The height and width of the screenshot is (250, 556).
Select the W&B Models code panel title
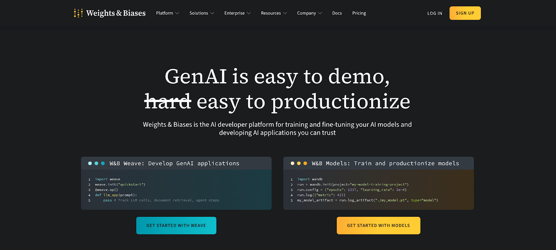click(385, 163)
